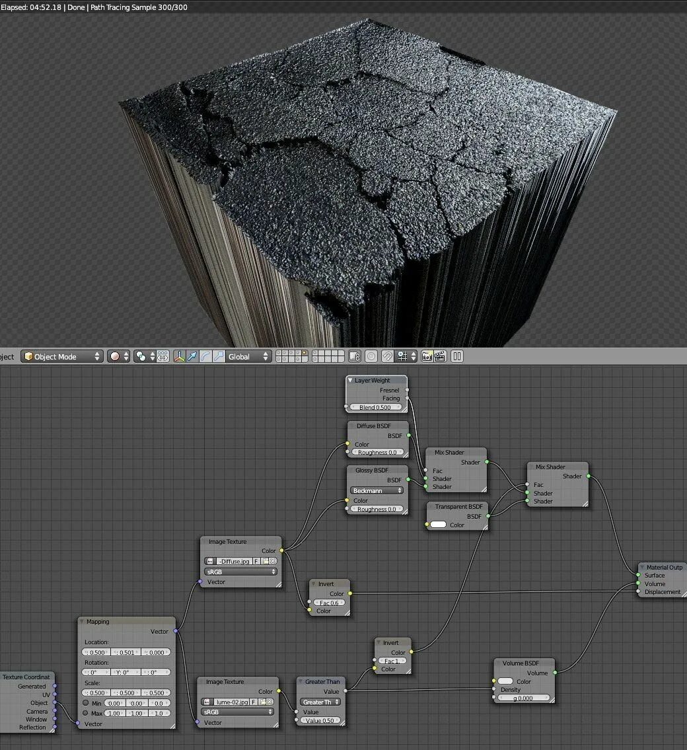The width and height of the screenshot is (687, 750).
Task: Click the Transparent BSDF white color swatch
Action: (439, 525)
